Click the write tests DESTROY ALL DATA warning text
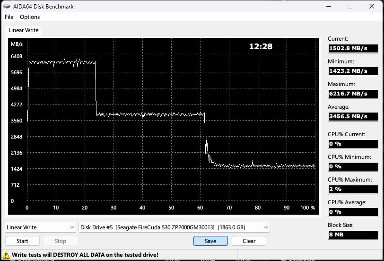This screenshot has width=384, height=261. pos(85,255)
